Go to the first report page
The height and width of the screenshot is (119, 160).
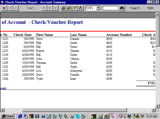[x=10, y=8]
